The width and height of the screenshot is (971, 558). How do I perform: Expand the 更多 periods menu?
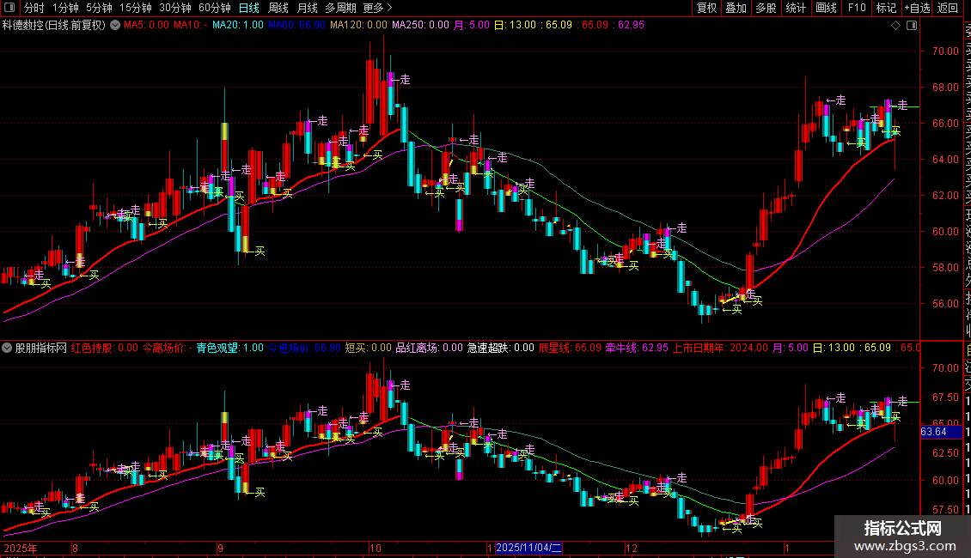coord(377,8)
